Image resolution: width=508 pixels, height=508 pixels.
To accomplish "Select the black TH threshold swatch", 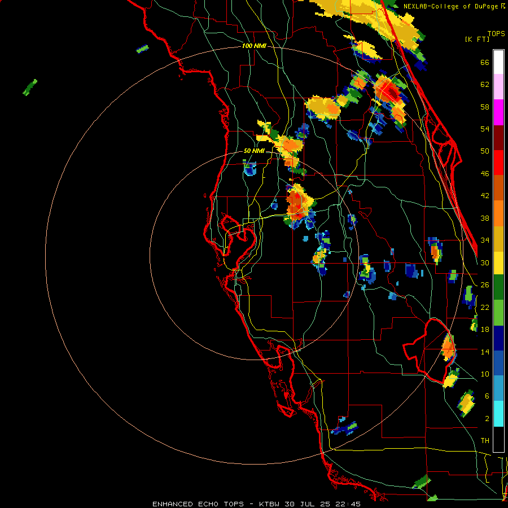I will [498, 439].
